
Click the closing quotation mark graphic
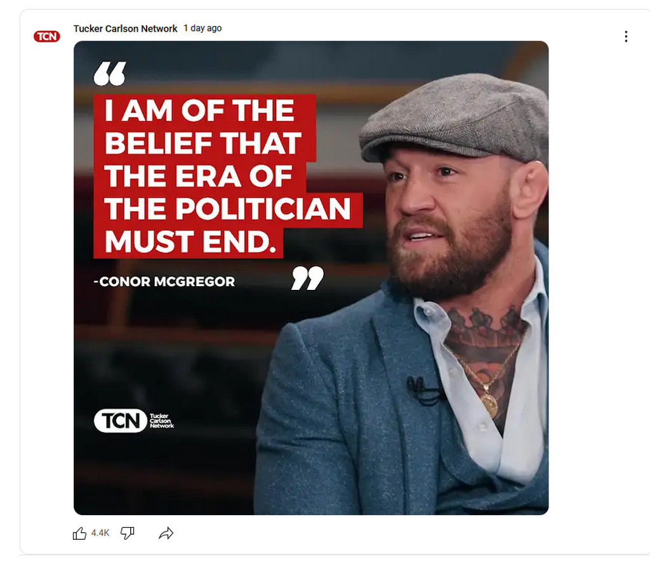coord(307,278)
